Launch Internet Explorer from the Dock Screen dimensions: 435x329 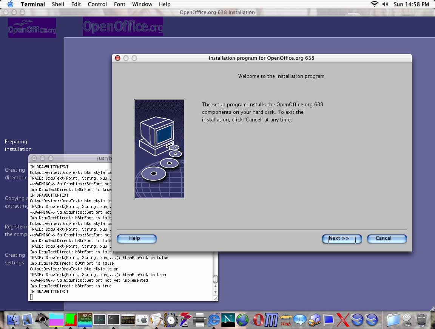(214, 320)
